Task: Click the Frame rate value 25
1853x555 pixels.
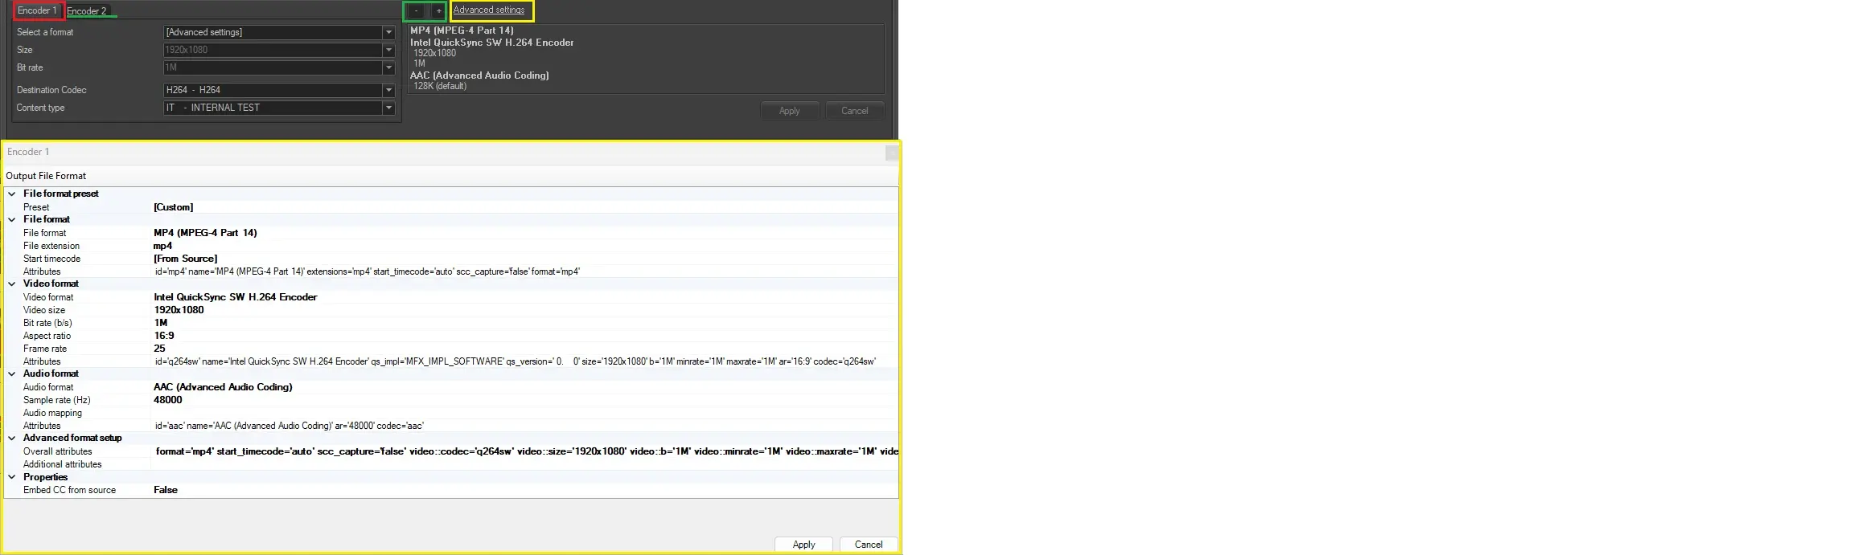Action: [159, 349]
